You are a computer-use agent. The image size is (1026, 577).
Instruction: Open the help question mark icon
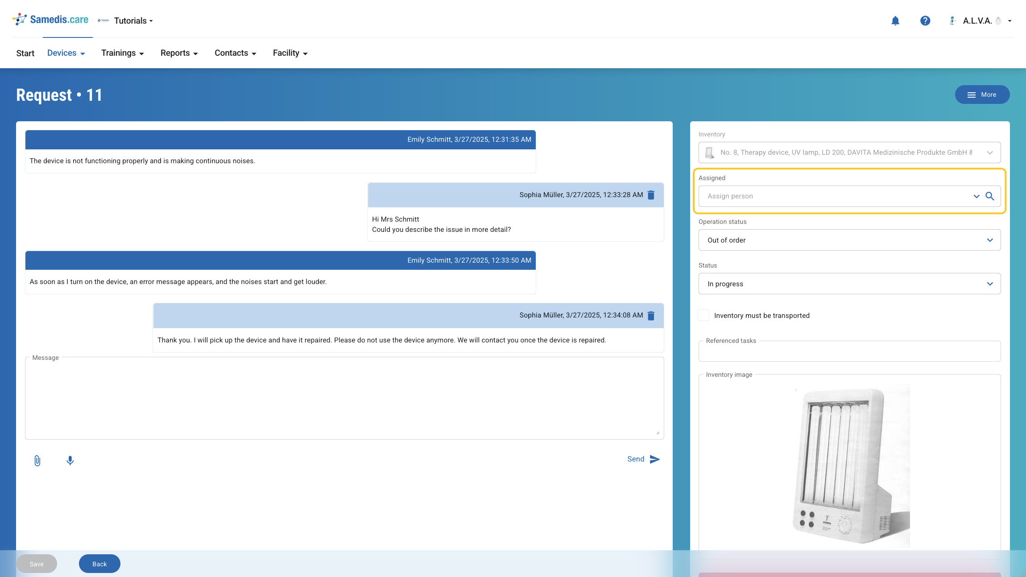[925, 21]
